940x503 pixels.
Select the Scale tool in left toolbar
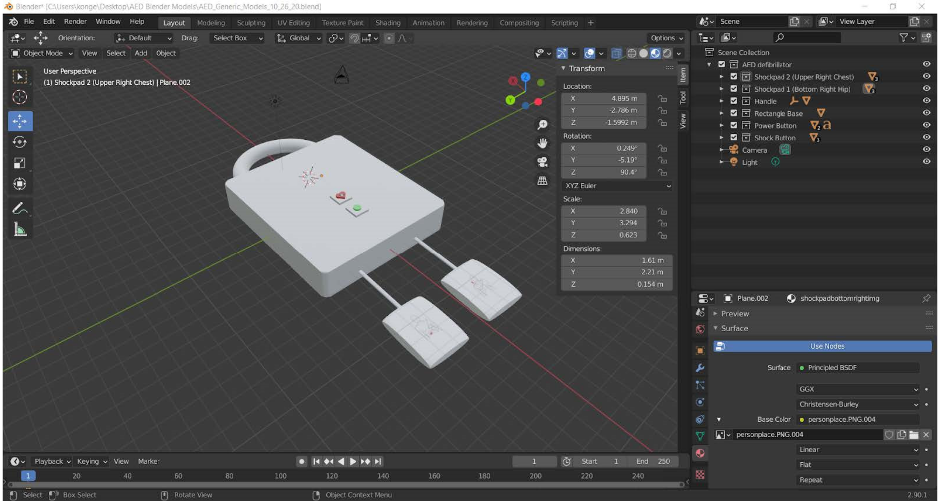(20, 163)
